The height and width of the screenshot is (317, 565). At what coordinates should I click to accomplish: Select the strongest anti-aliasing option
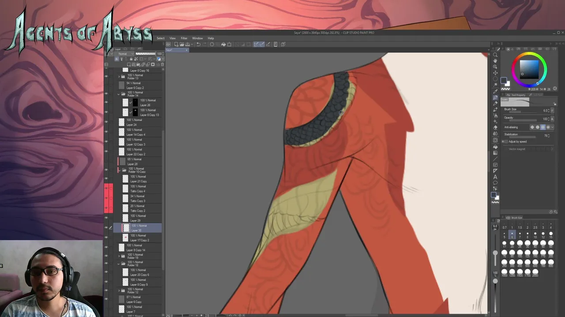(548, 127)
